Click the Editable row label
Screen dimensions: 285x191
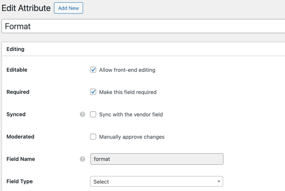pos(17,70)
